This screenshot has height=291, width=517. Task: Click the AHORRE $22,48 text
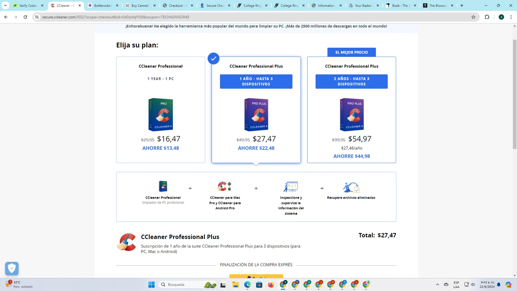coord(256,148)
